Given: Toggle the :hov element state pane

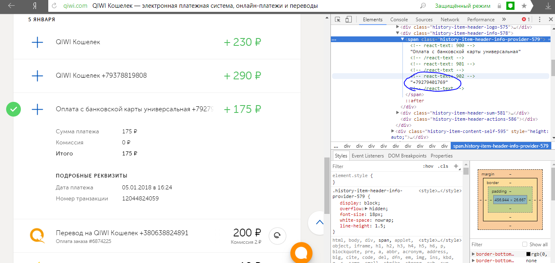Looking at the screenshot, I should click(428, 166).
